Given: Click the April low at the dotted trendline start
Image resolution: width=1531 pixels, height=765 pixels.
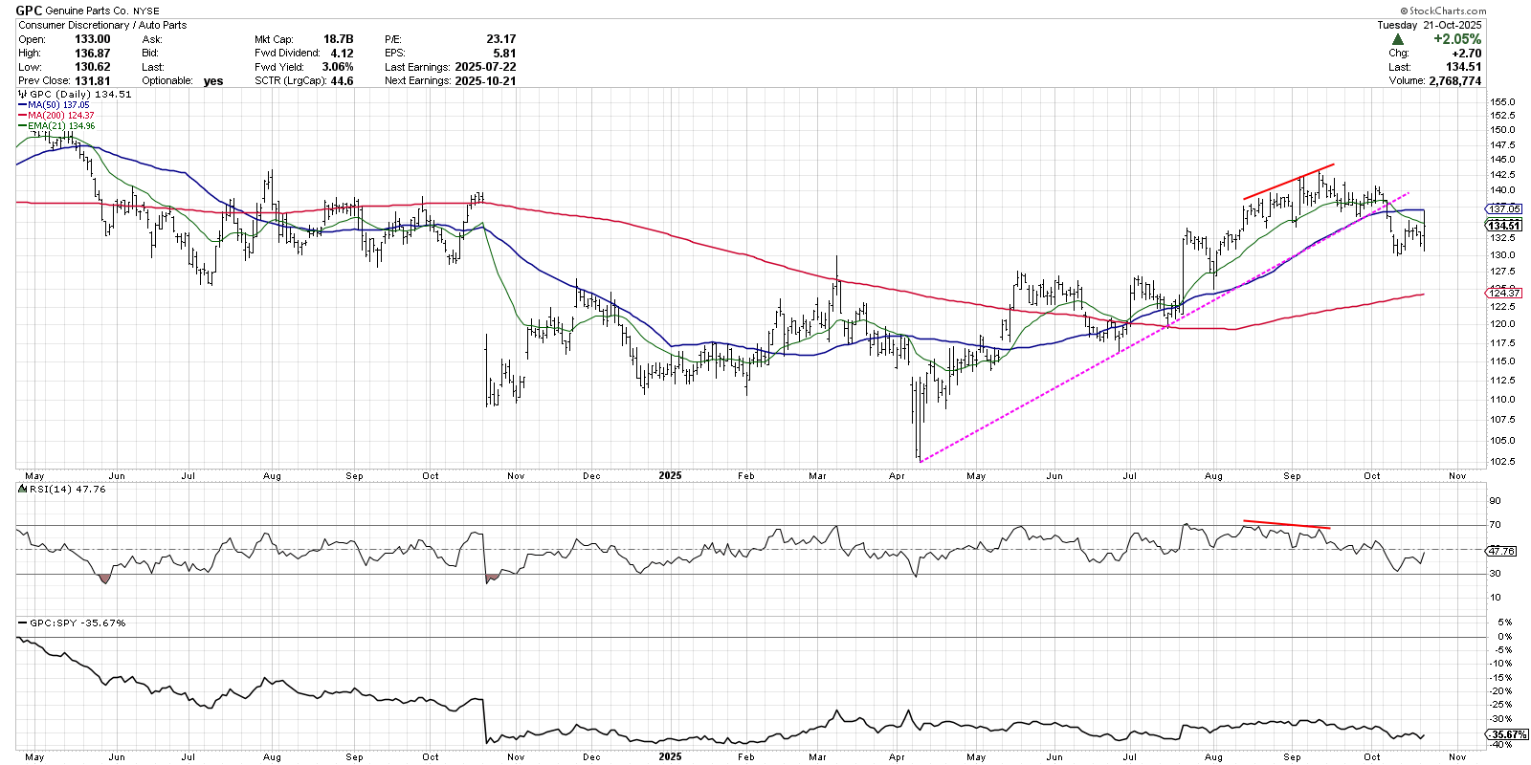Looking at the screenshot, I should click(x=920, y=460).
